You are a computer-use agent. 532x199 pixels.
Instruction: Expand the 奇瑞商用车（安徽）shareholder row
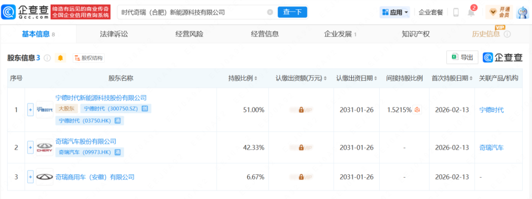(x=31, y=177)
